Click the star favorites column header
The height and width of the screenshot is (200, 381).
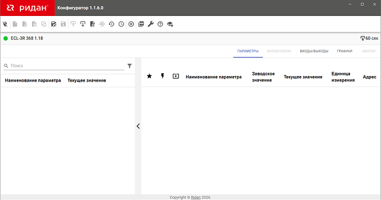click(150, 76)
